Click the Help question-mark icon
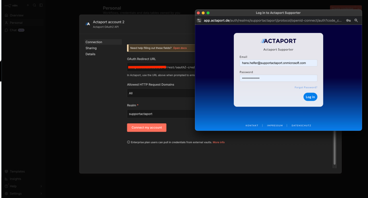The height and width of the screenshot is (198, 368). pos(6,186)
